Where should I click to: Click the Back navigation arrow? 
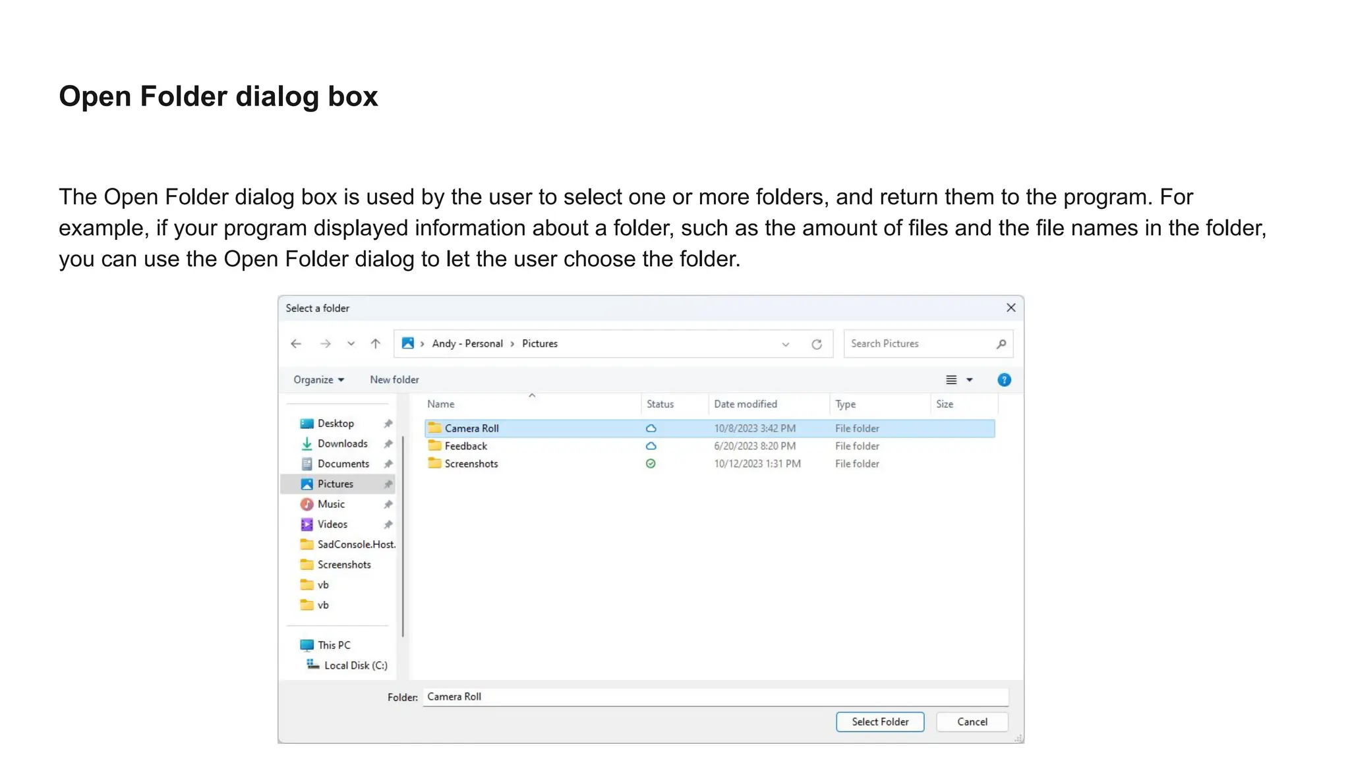(x=296, y=344)
